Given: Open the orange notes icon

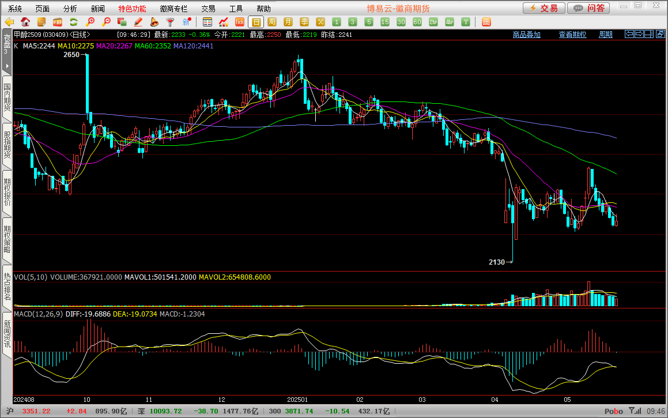Looking at the screenshot, I should click(41, 22).
